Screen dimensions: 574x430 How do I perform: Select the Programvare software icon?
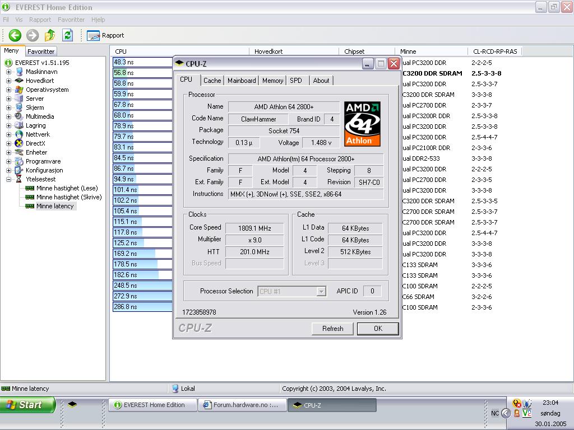[19, 161]
